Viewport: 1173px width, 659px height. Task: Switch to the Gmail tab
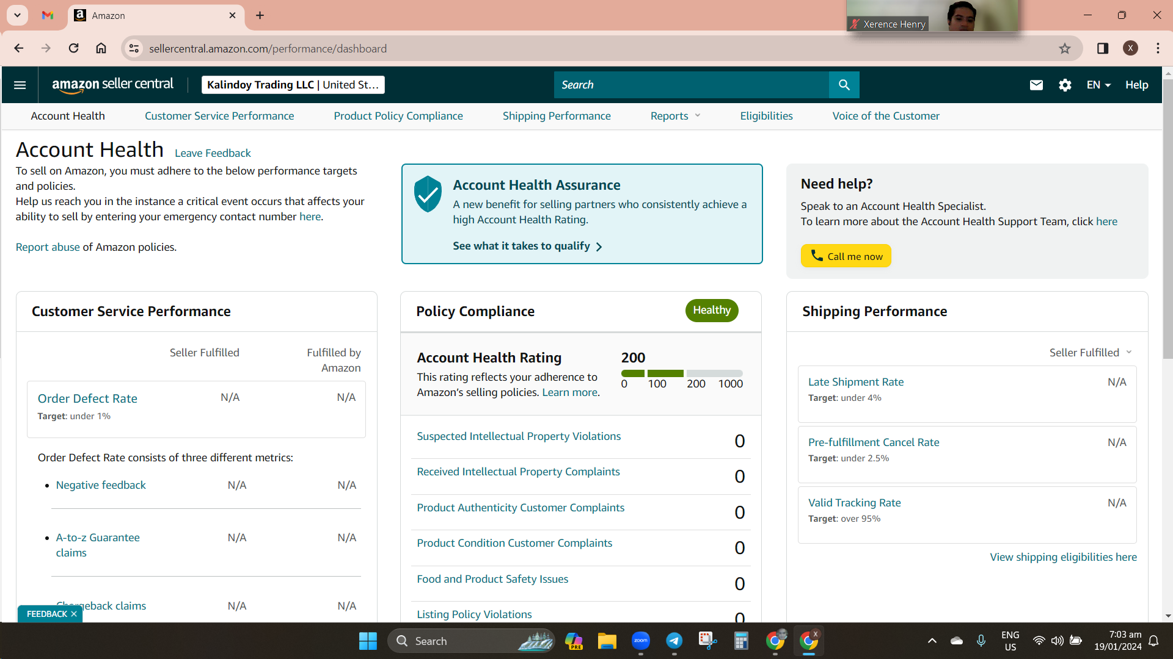point(48,15)
